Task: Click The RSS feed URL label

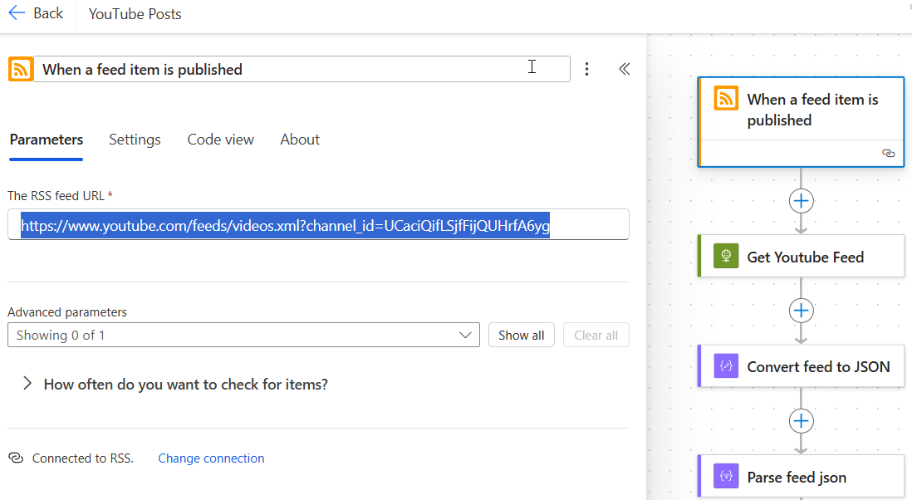Action: coord(56,196)
